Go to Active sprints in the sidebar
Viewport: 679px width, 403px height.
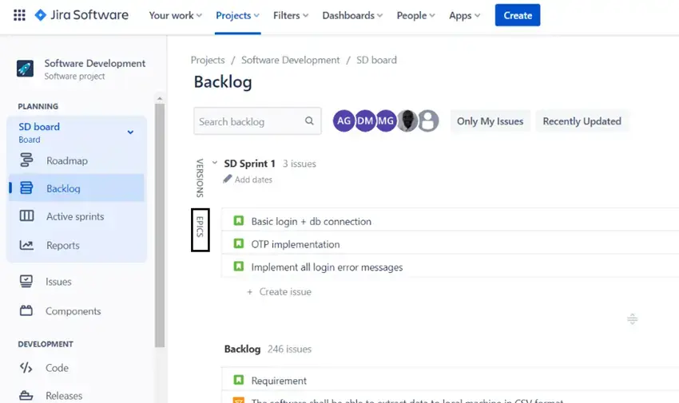coord(75,216)
